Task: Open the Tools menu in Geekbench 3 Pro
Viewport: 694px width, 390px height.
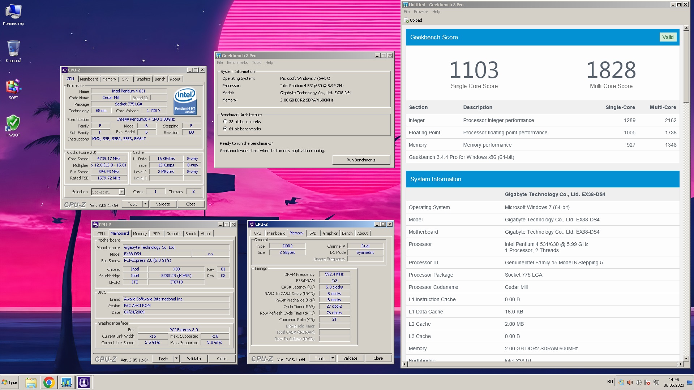Action: pyautogui.click(x=256, y=62)
